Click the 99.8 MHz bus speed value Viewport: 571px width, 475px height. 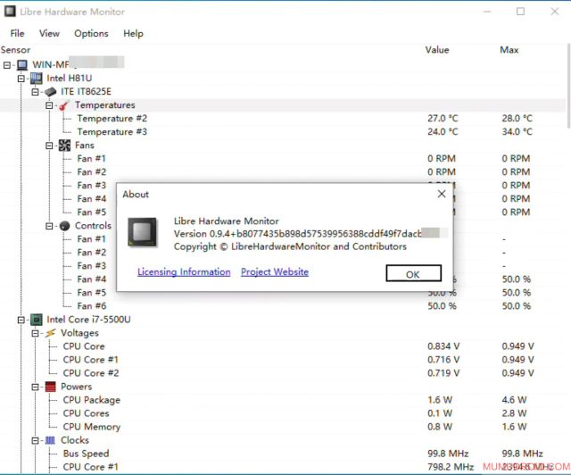[448, 454]
